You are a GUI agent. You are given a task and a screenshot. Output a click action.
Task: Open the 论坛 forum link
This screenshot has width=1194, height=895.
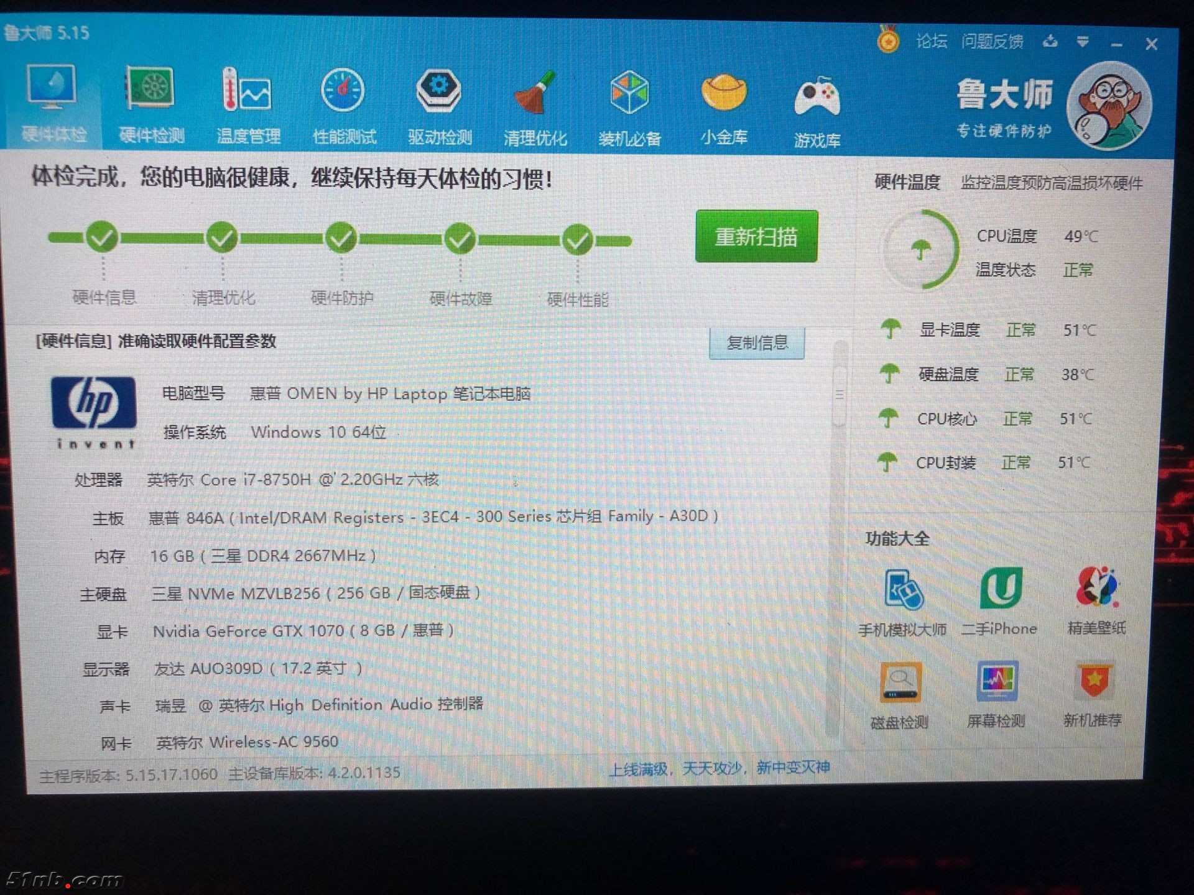pyautogui.click(x=931, y=42)
